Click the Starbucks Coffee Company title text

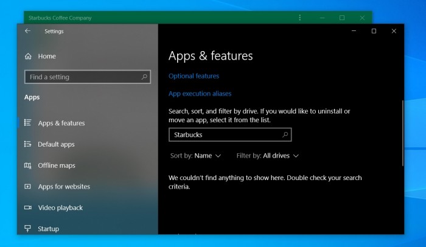click(60, 18)
